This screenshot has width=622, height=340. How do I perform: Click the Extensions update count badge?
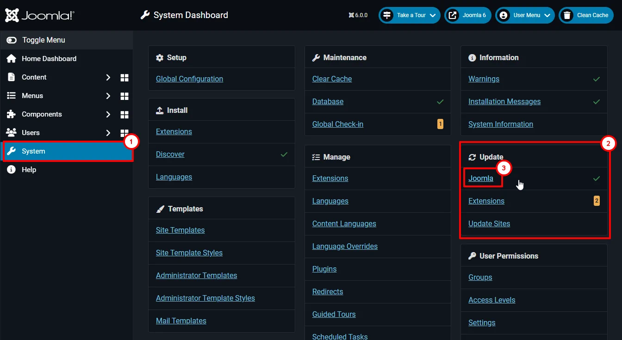[597, 201]
